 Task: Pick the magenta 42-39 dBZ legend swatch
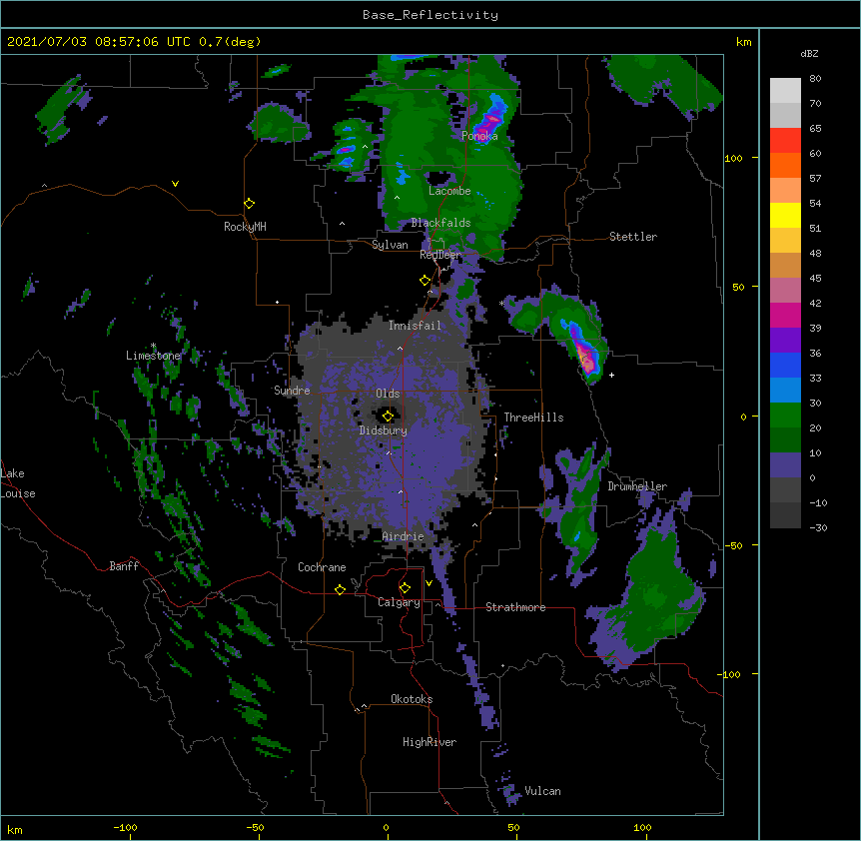785,315
